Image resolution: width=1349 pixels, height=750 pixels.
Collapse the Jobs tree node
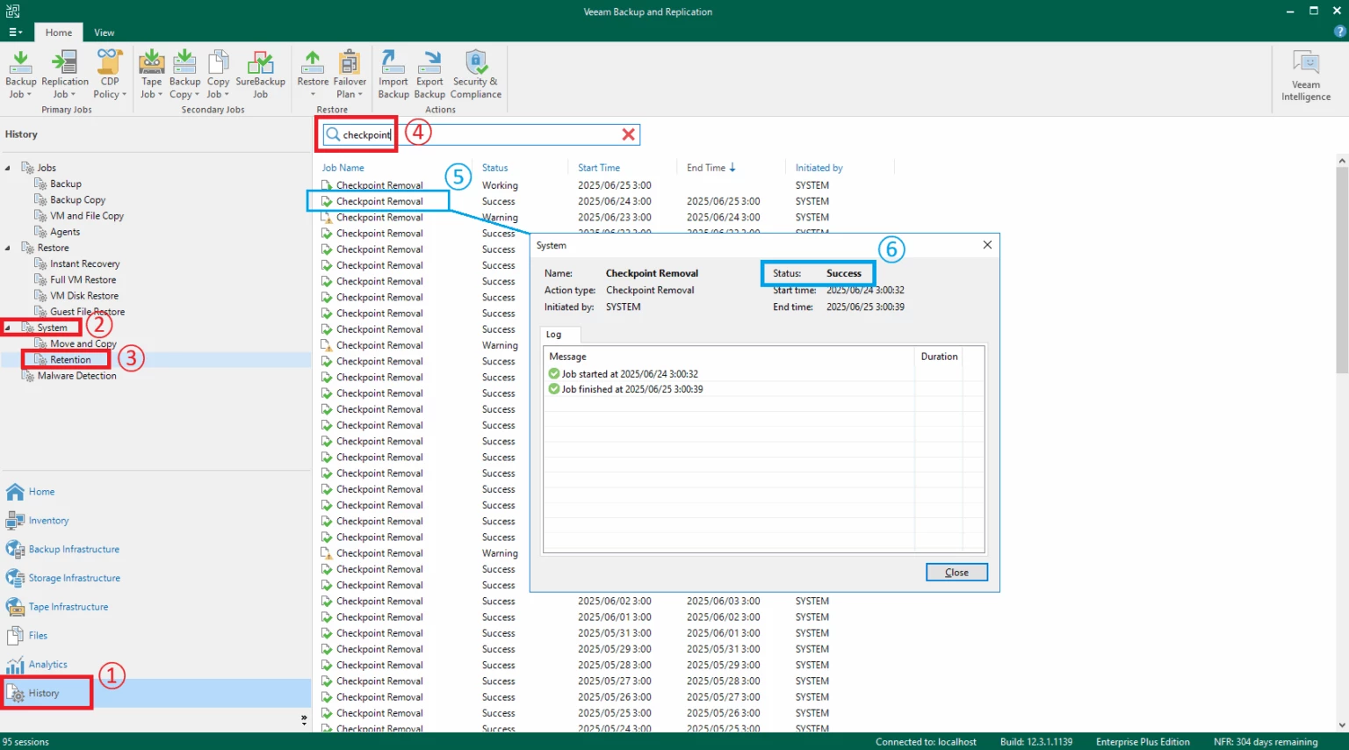click(x=8, y=168)
